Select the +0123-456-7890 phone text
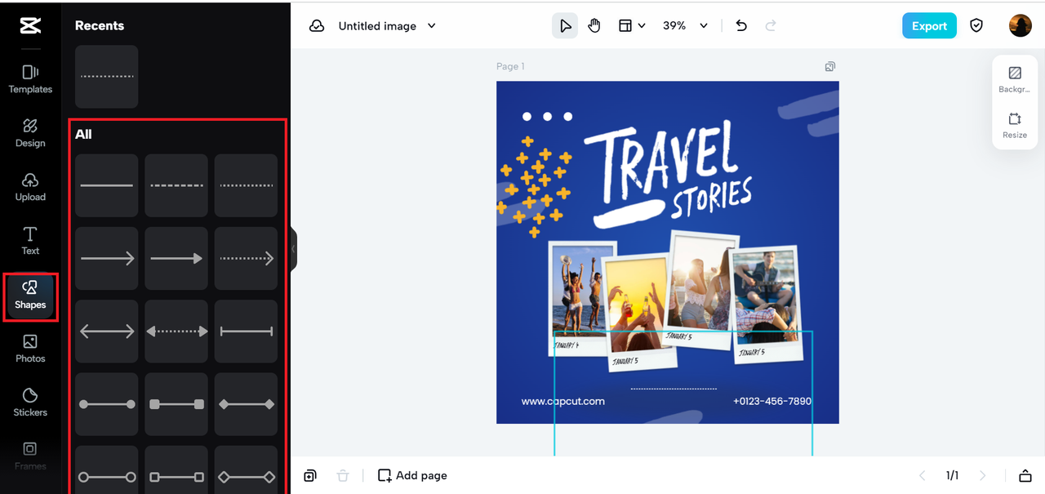The image size is (1045, 494). click(772, 401)
